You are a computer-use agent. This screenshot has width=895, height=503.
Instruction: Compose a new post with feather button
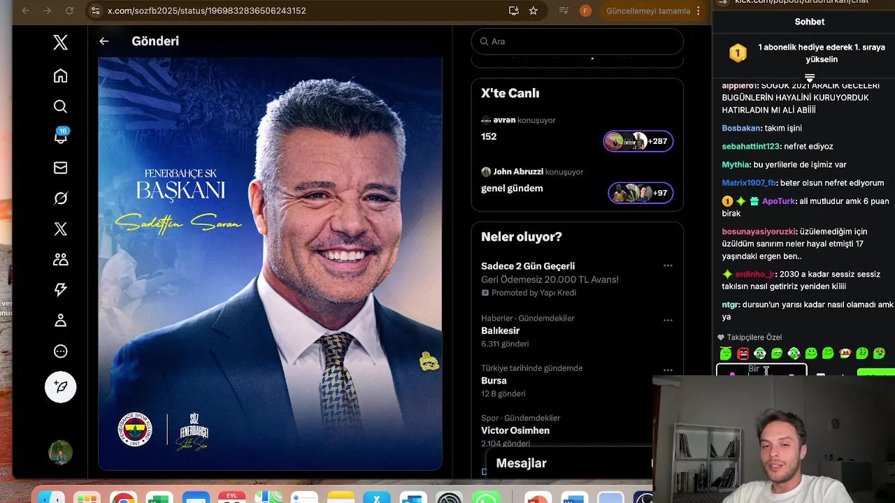[61, 386]
